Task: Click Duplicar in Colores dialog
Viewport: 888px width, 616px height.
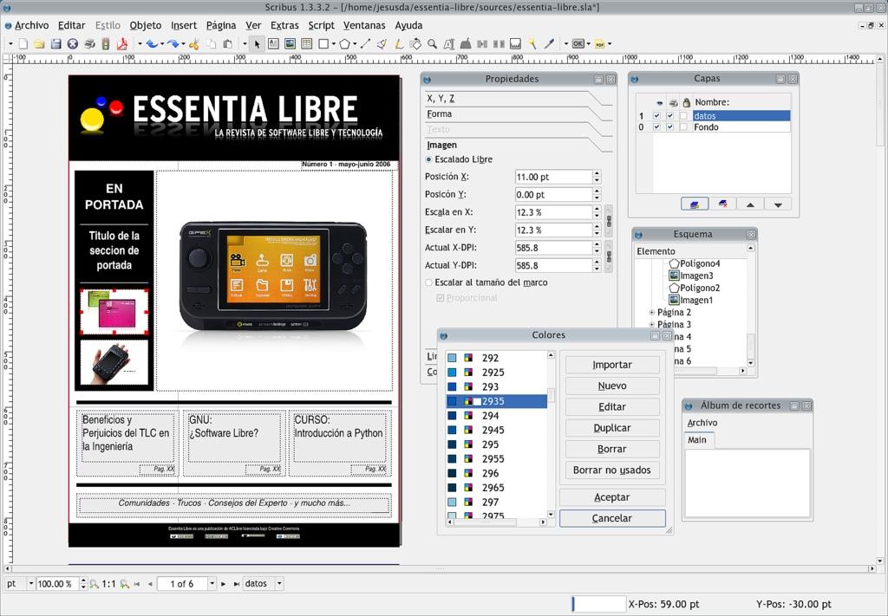Action: tap(612, 428)
